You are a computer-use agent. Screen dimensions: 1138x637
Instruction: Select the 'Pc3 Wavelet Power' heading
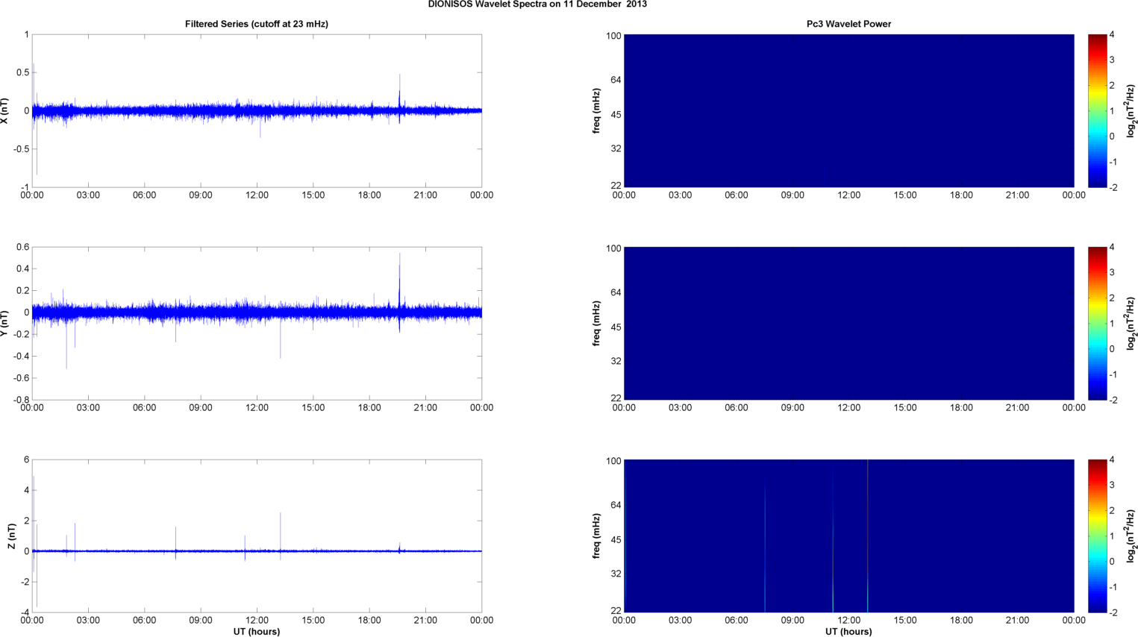(x=848, y=24)
